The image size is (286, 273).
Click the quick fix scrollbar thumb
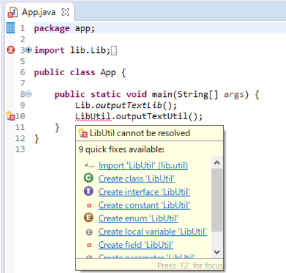click(x=217, y=200)
